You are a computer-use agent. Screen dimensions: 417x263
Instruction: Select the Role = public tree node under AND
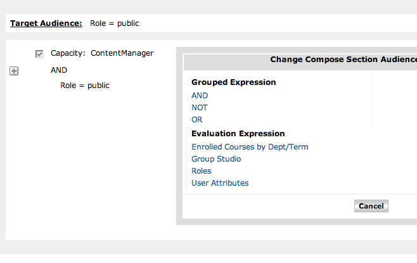[x=84, y=85]
